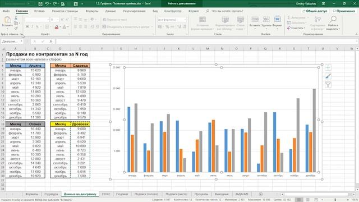Viewport: 359px width, 202px height.
Task: Click the Redo arrow icon
Action: (55, 4)
